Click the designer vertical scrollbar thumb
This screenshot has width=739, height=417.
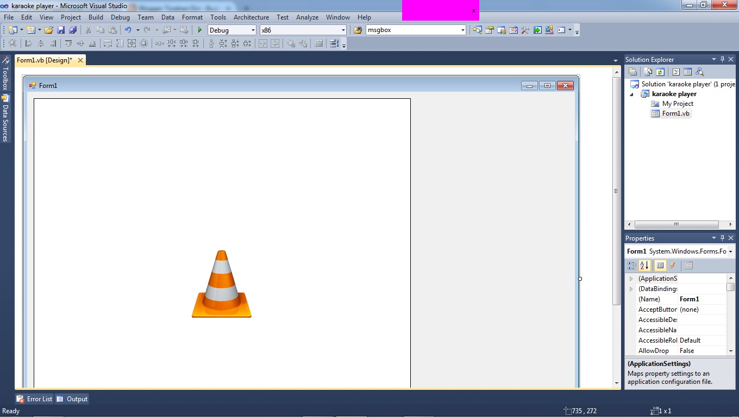pos(616,191)
